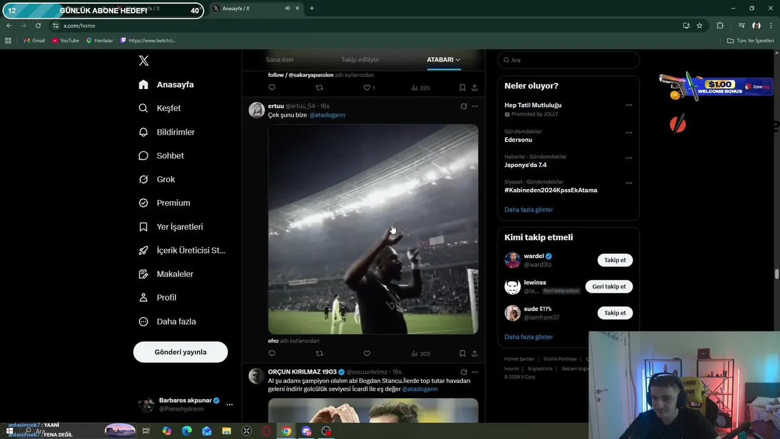The height and width of the screenshot is (439, 780).
Task: Open a new Chrome tab
Action: point(312,9)
